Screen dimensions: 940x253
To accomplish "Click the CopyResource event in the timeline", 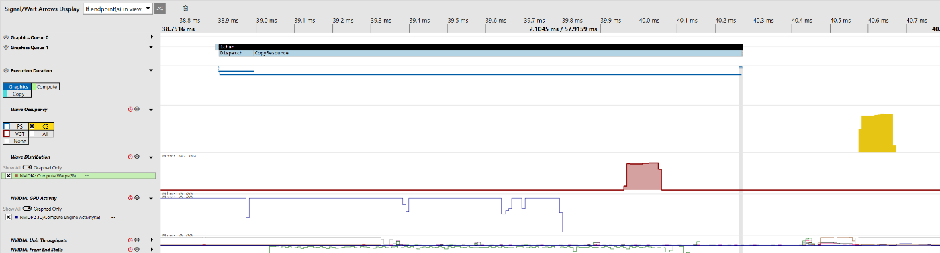I will point(271,53).
